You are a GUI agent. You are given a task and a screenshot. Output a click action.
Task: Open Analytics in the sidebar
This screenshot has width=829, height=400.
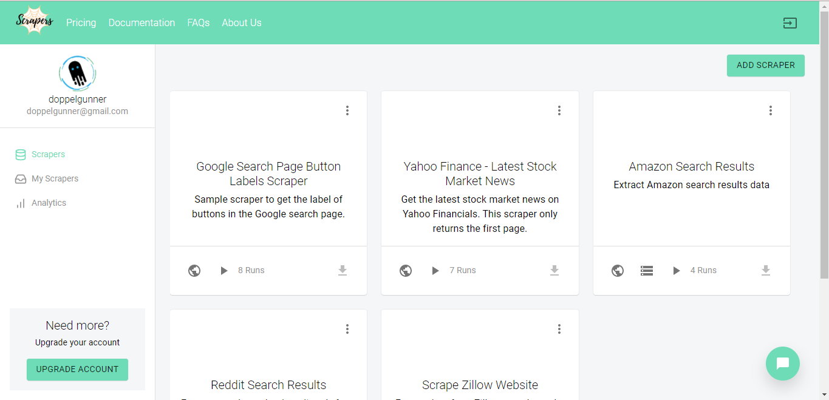(x=49, y=203)
